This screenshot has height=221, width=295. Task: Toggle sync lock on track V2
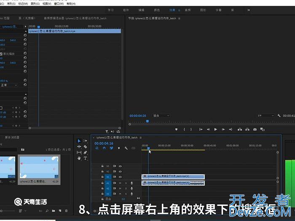114,171
